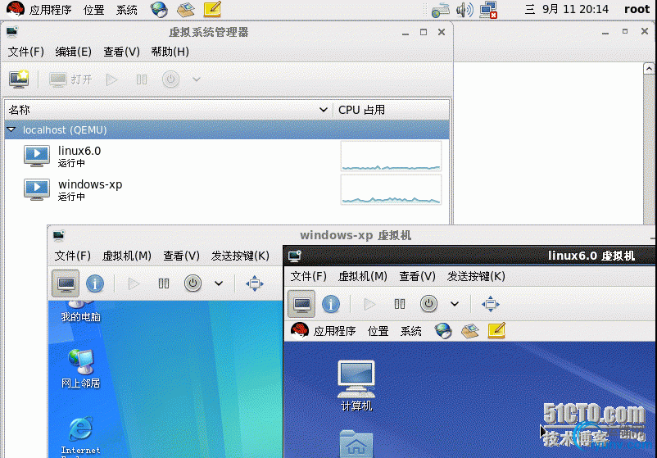Click the CPU usage column header
The width and height of the screenshot is (657, 458).
(392, 110)
